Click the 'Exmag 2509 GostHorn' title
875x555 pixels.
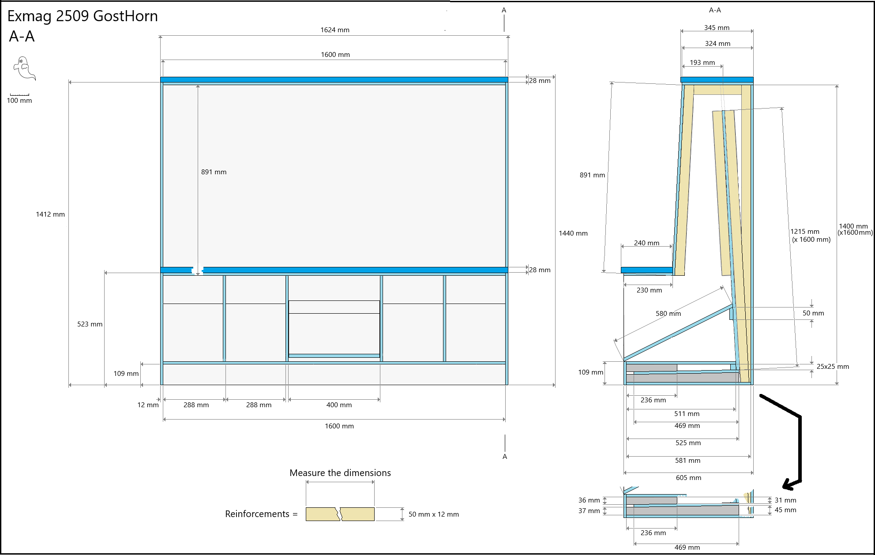pos(83,16)
